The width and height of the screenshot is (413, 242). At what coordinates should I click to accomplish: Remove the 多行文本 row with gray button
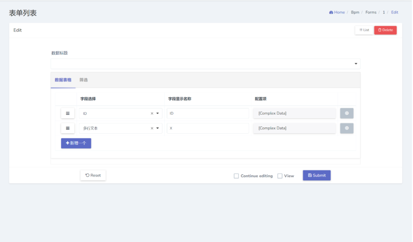346,128
